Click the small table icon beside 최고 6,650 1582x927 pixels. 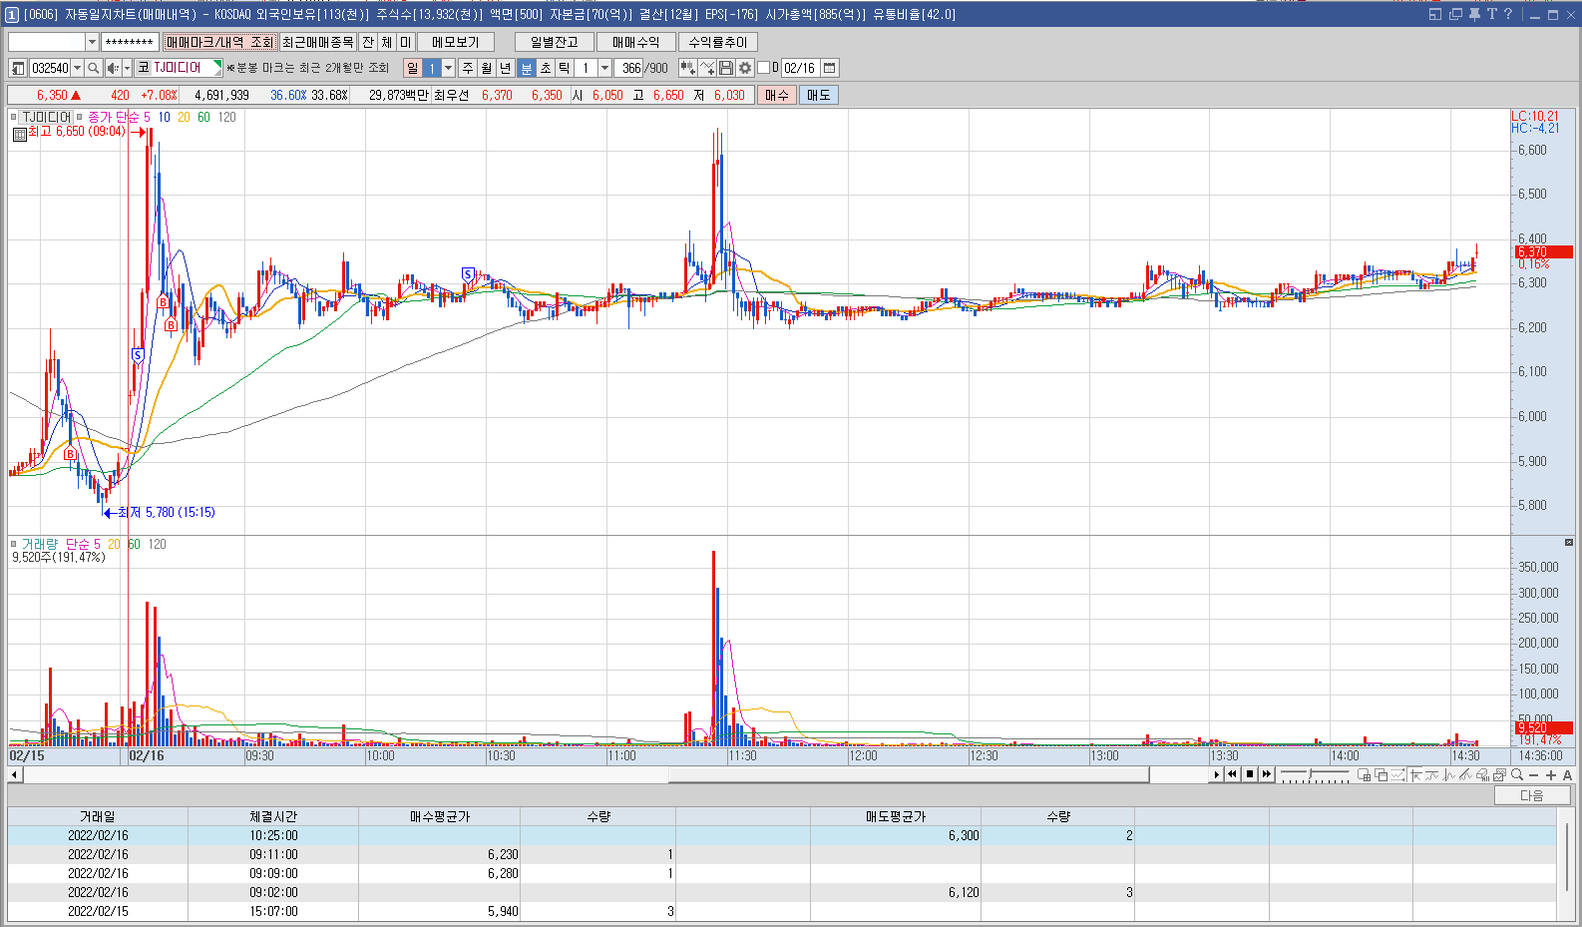(19, 134)
